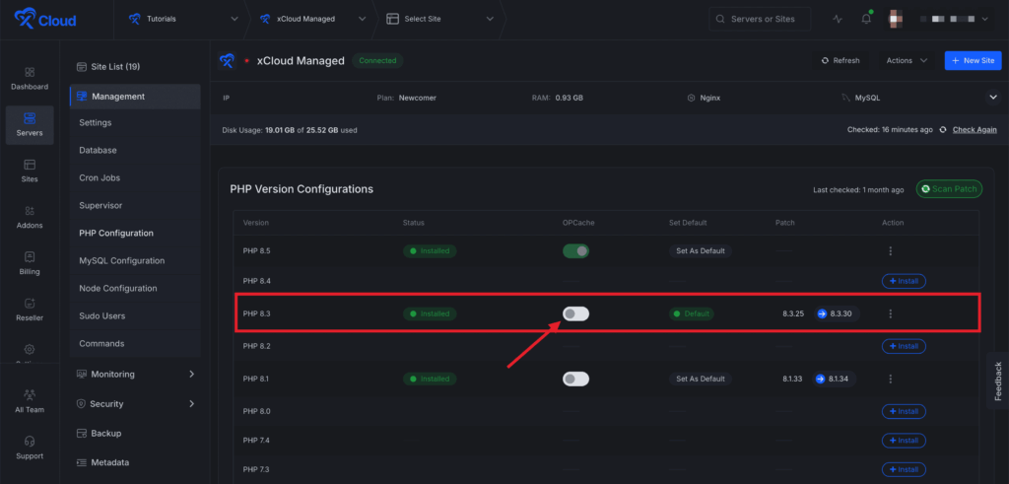Open the notifications bell icon

[866, 19]
